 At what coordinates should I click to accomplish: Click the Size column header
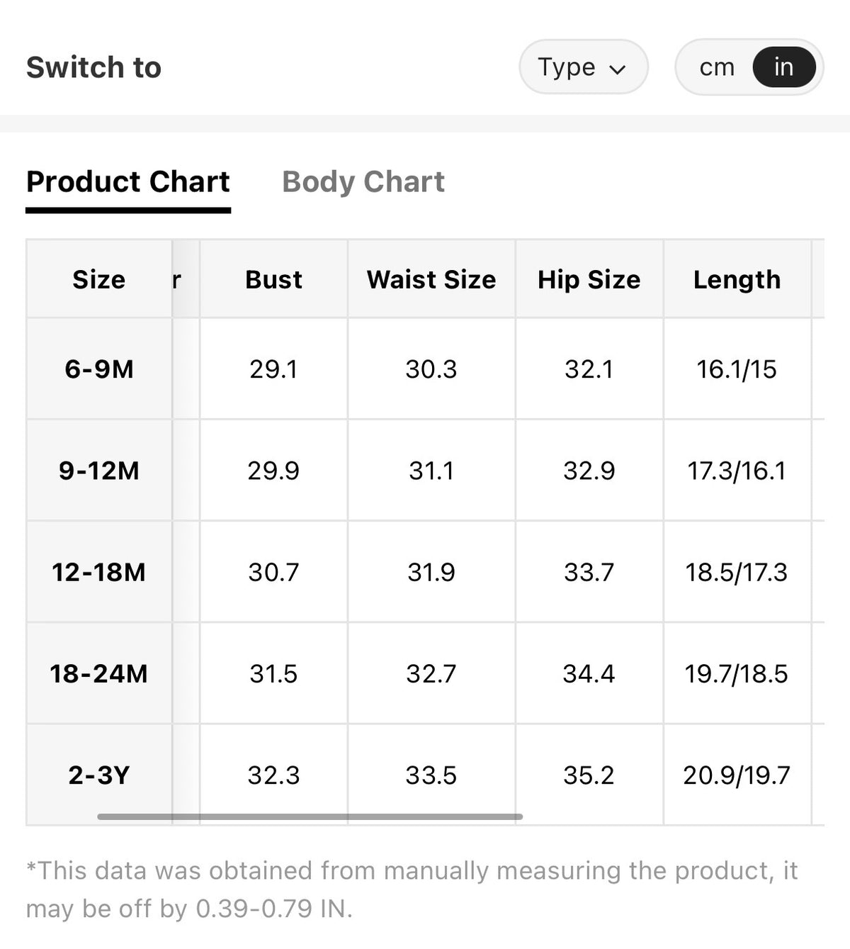(99, 279)
